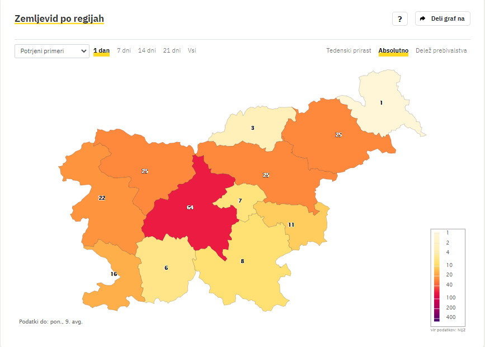Switch to 7 dni range
Viewport: 485px width, 347px height.
(124, 50)
